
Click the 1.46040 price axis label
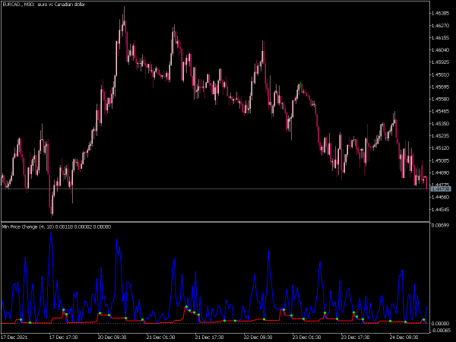440,50
